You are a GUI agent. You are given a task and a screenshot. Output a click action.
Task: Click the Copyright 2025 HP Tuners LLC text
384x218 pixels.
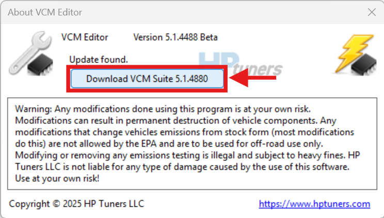click(x=76, y=204)
